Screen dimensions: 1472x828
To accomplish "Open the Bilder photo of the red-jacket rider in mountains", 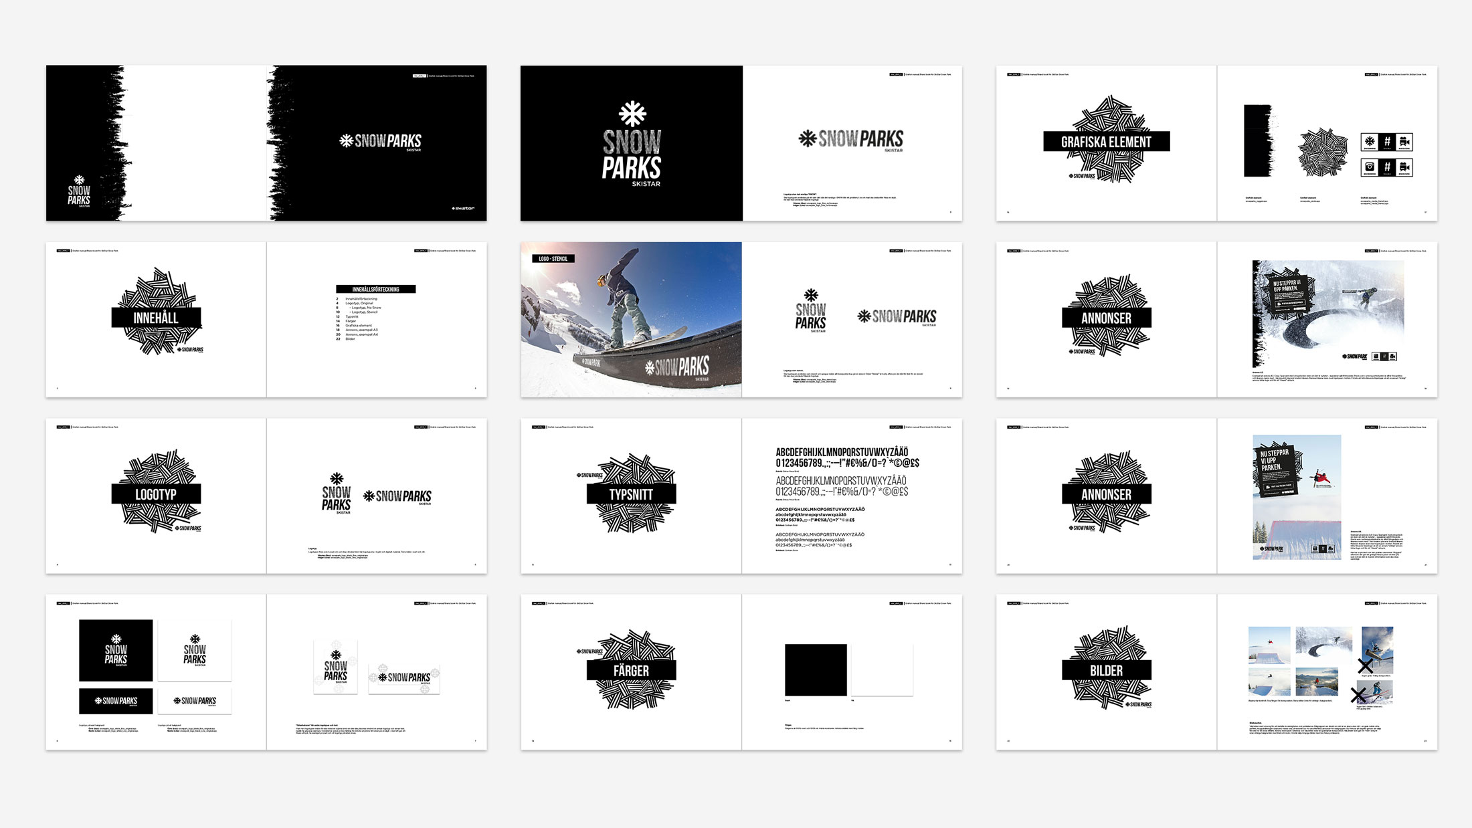I will (1317, 683).
